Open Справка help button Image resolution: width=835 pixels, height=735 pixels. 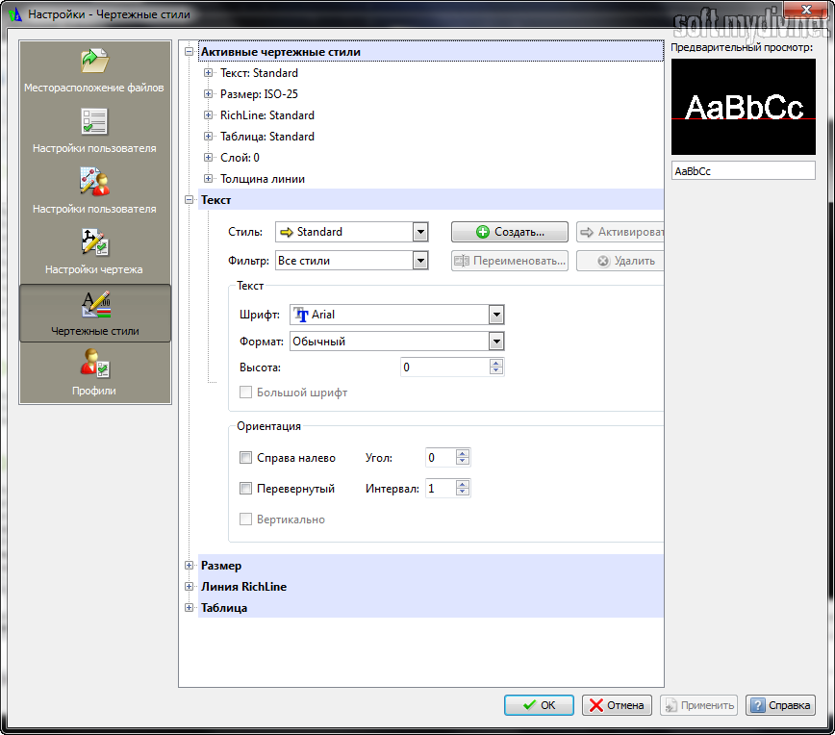780,705
